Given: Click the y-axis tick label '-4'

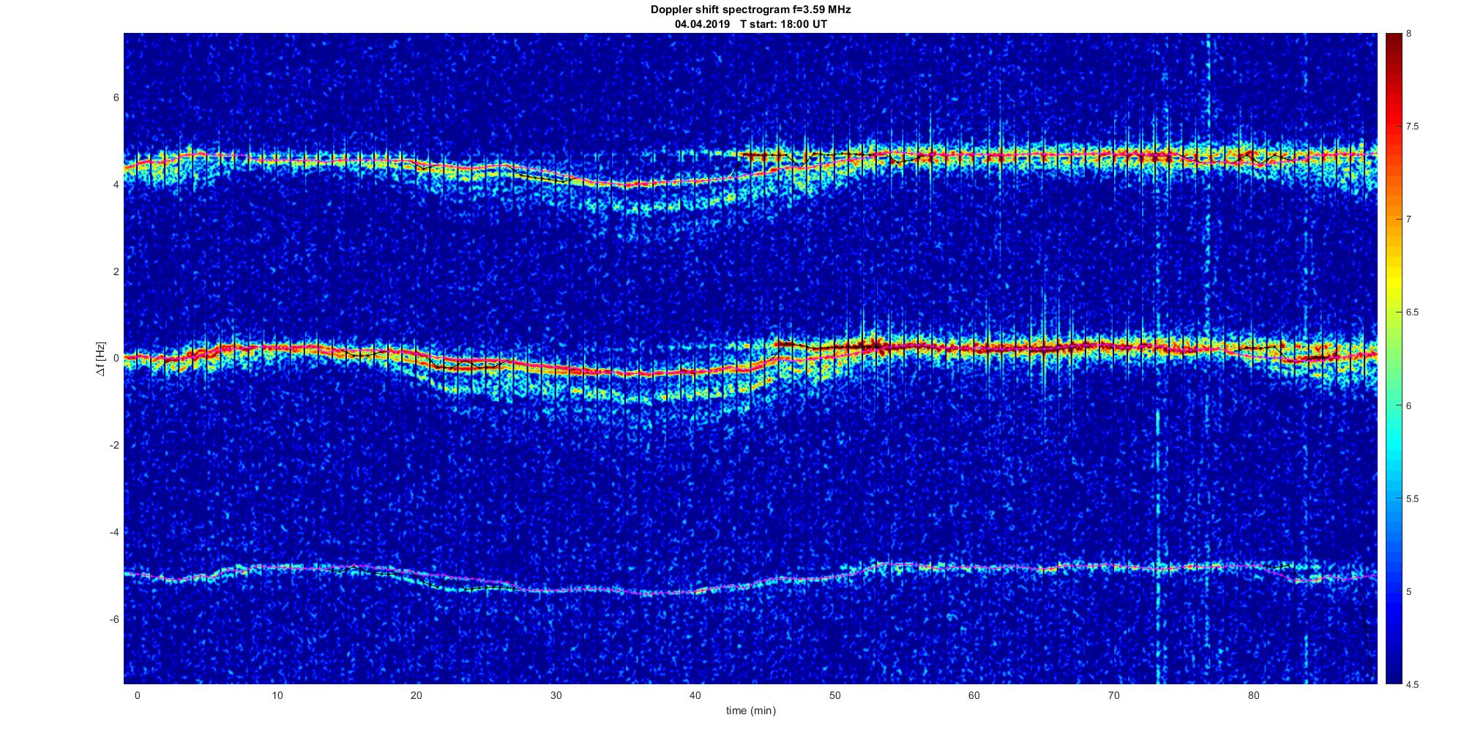Looking at the screenshot, I should (114, 533).
